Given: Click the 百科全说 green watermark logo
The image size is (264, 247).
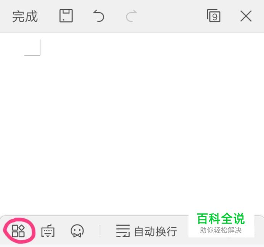Looking at the screenshot, I should (221, 218).
